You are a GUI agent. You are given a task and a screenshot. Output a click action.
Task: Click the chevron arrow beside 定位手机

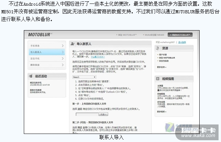[x=63, y=59]
